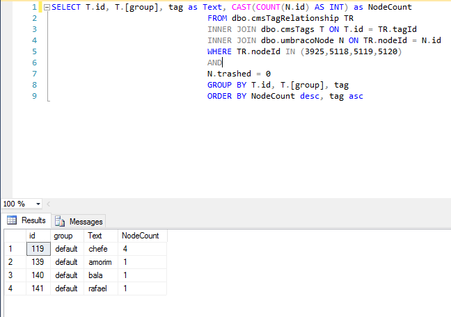Viewport: 451px width, 317px height.
Task: Click the default group cell in bala row
Action: (x=67, y=275)
